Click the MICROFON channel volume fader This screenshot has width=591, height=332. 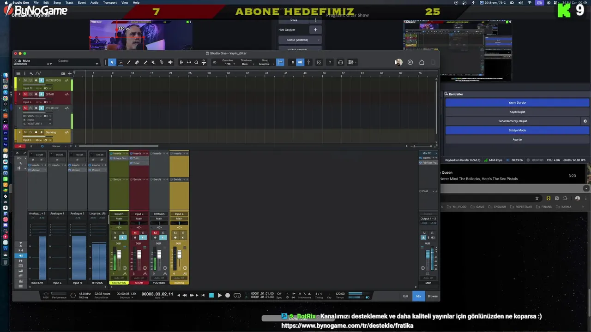119,255
